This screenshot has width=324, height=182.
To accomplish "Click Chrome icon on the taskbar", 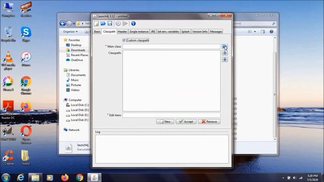I will click(x=79, y=177).
